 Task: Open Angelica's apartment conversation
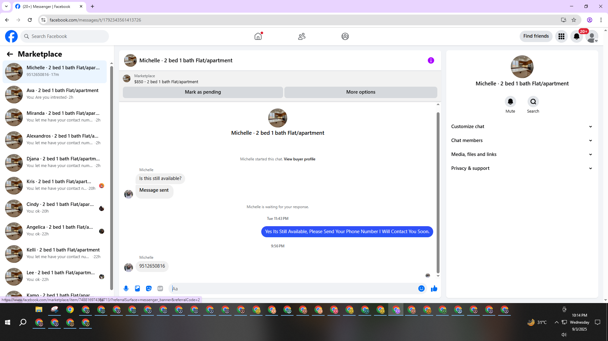click(54, 231)
